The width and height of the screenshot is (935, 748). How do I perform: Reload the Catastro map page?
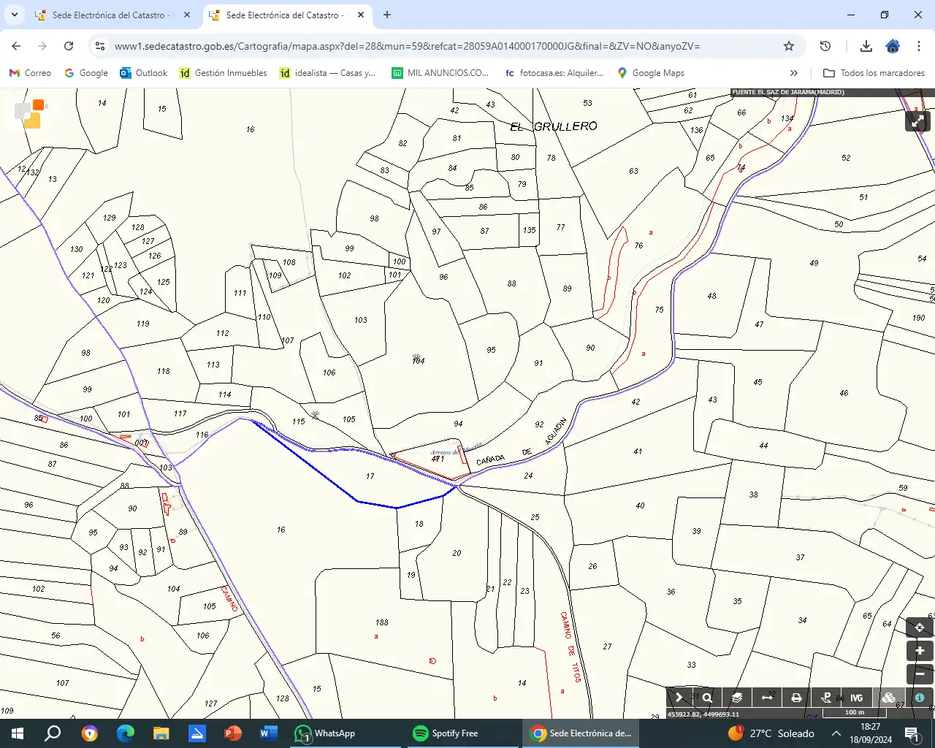69,46
